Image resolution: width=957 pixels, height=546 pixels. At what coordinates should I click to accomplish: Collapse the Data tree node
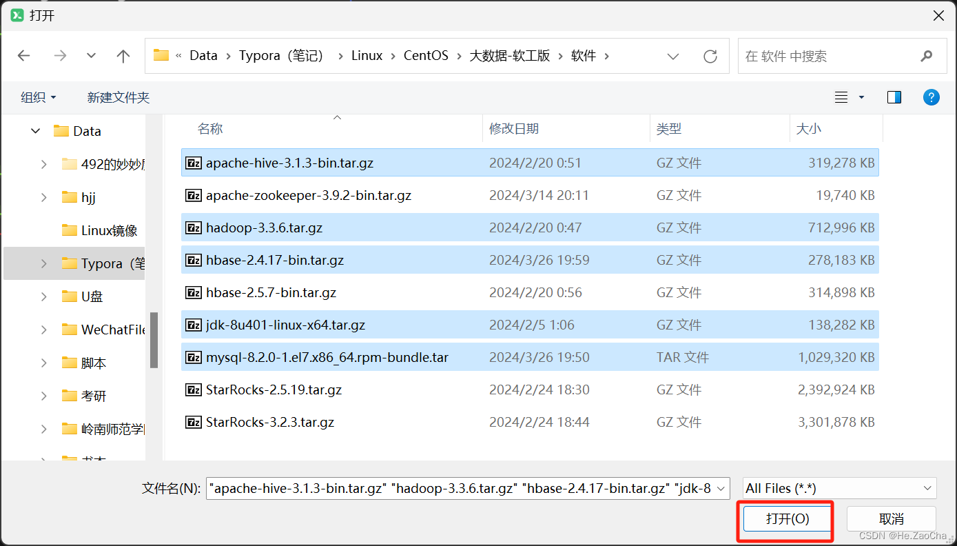click(x=35, y=131)
